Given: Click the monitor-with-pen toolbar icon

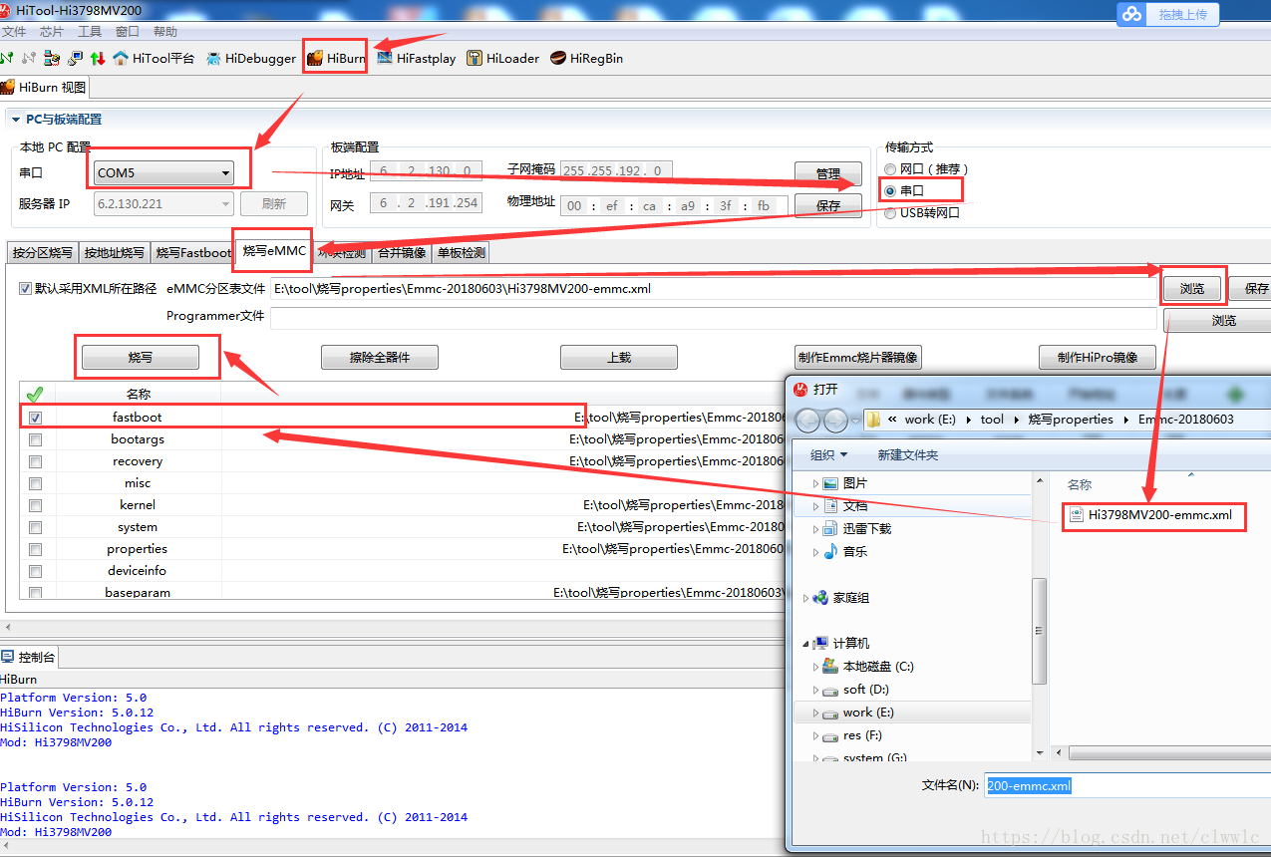Looking at the screenshot, I should [75, 58].
